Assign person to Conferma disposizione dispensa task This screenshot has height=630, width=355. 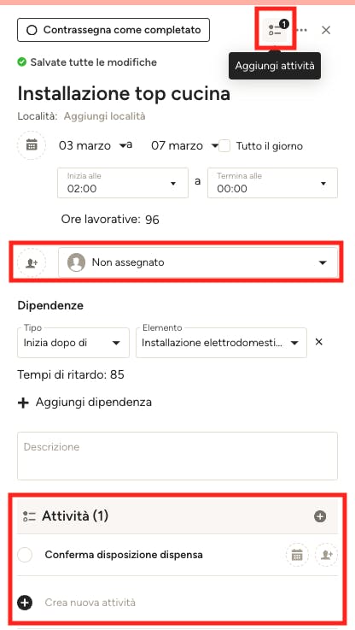[x=326, y=555]
